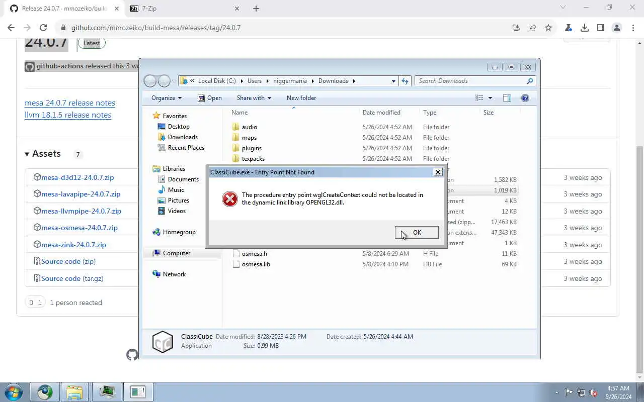Close the ClassiCube.exe error dialog

[438, 172]
